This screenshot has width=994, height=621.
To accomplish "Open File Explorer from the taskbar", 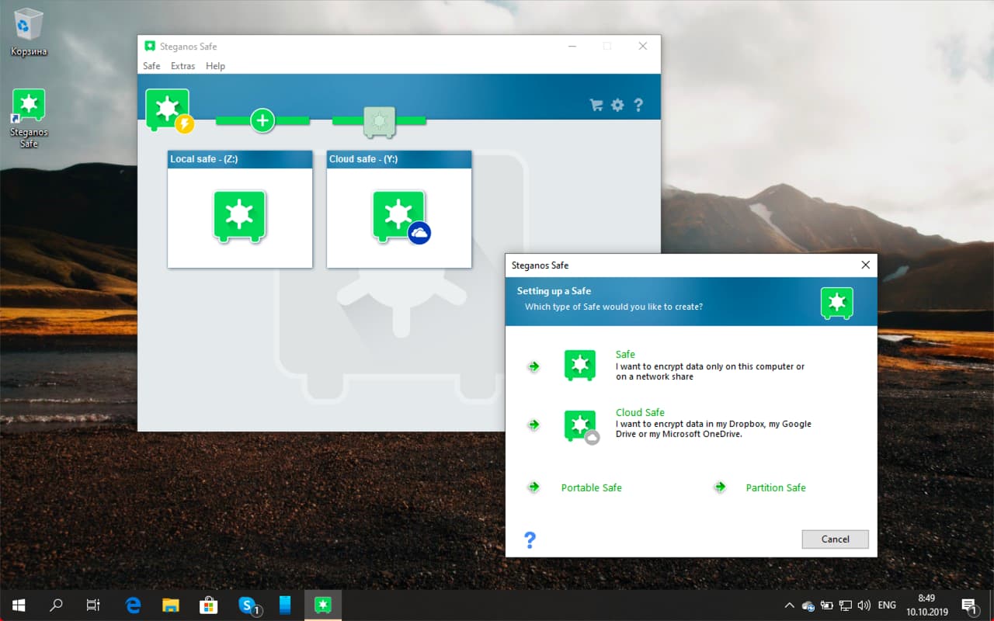I will coord(171,605).
